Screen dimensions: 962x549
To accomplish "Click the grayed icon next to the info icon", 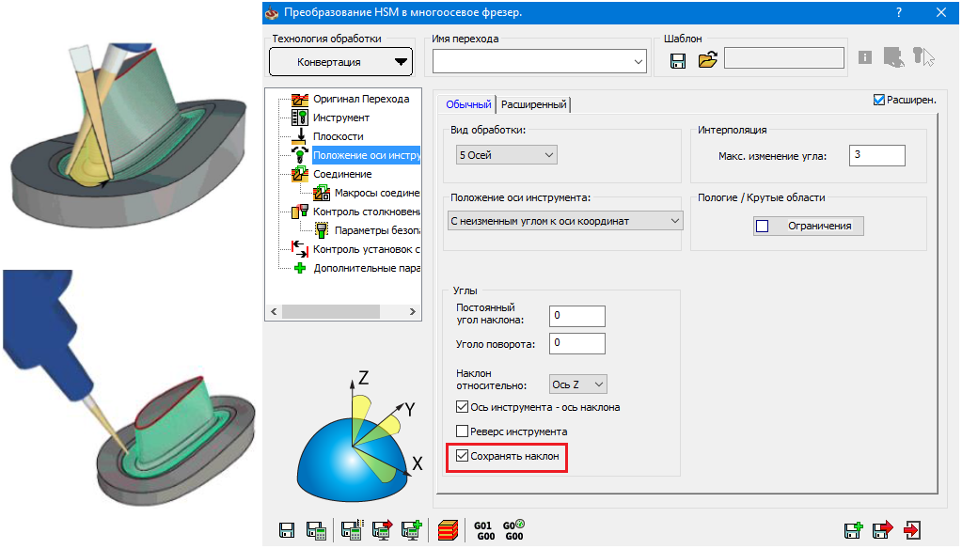I will (893, 57).
